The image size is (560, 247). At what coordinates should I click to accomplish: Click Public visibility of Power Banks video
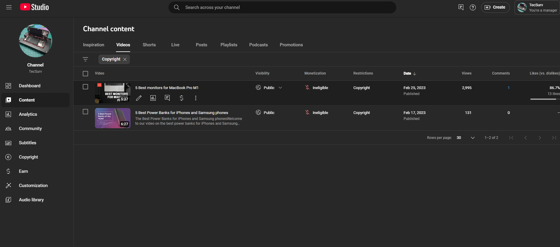point(265,113)
